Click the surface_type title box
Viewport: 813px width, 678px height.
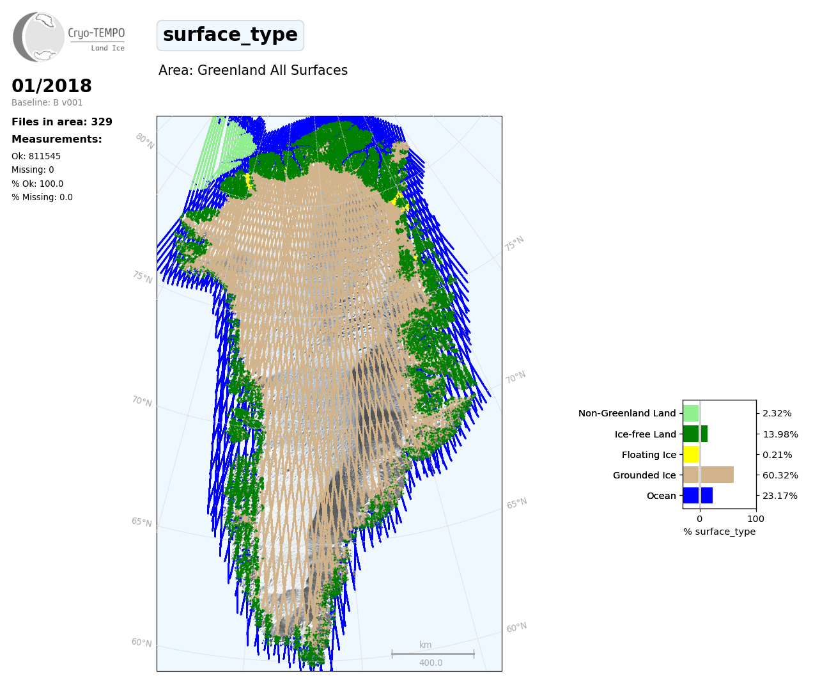230,35
